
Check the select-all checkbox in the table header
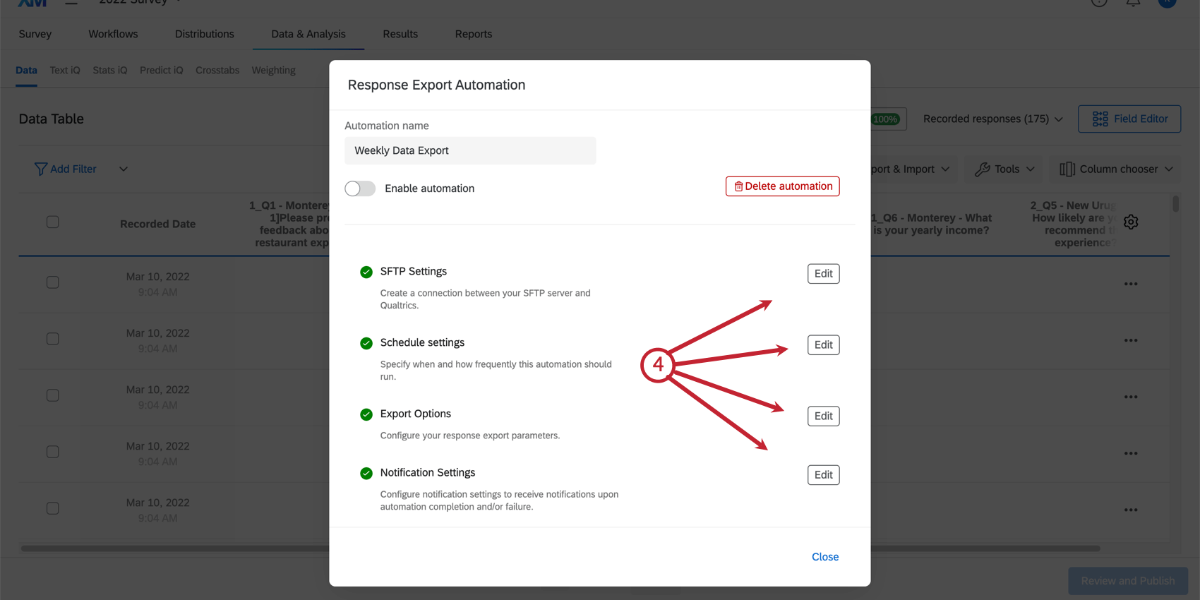[53, 222]
